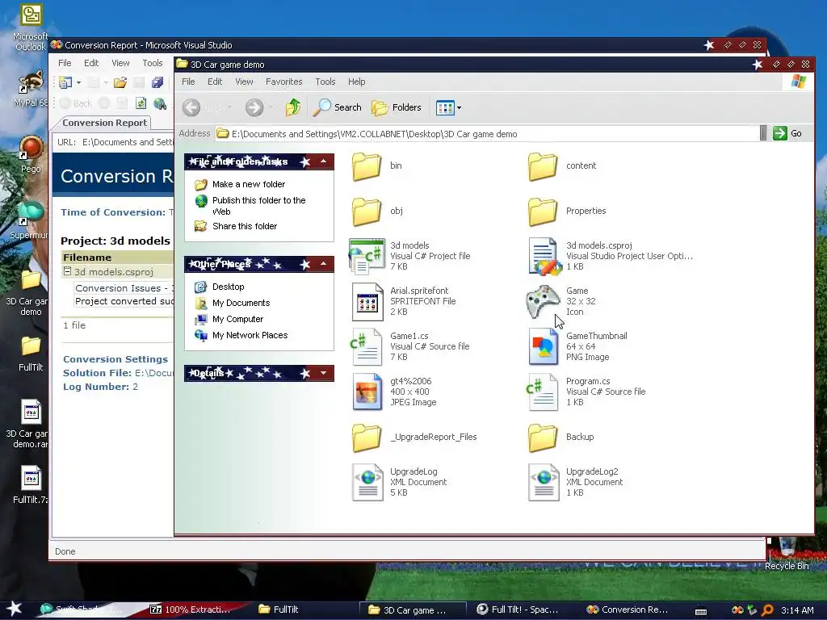Open Visual Studio Edit menu
Image resolution: width=827 pixels, height=620 pixels.
click(91, 63)
